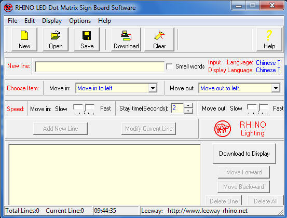
Task: Expand the Move in effect dropdown
Action: coord(153,88)
